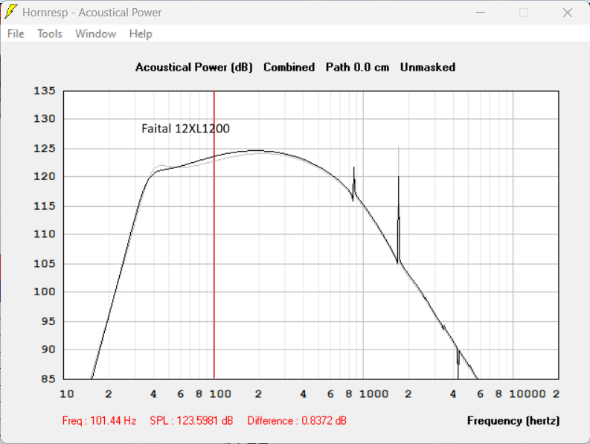This screenshot has height=444, width=590.
Task: Click the 'Acoustical Power (dB)' chart title
Action: (x=194, y=68)
